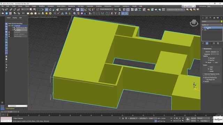Select the NURBS output radio button
Screen dimensions: 223x125
208,71
